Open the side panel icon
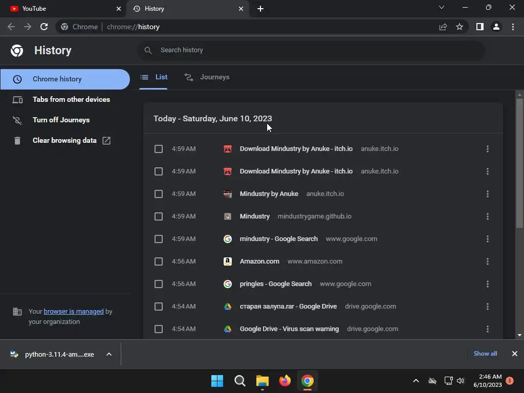This screenshot has height=393, width=524. point(480,27)
